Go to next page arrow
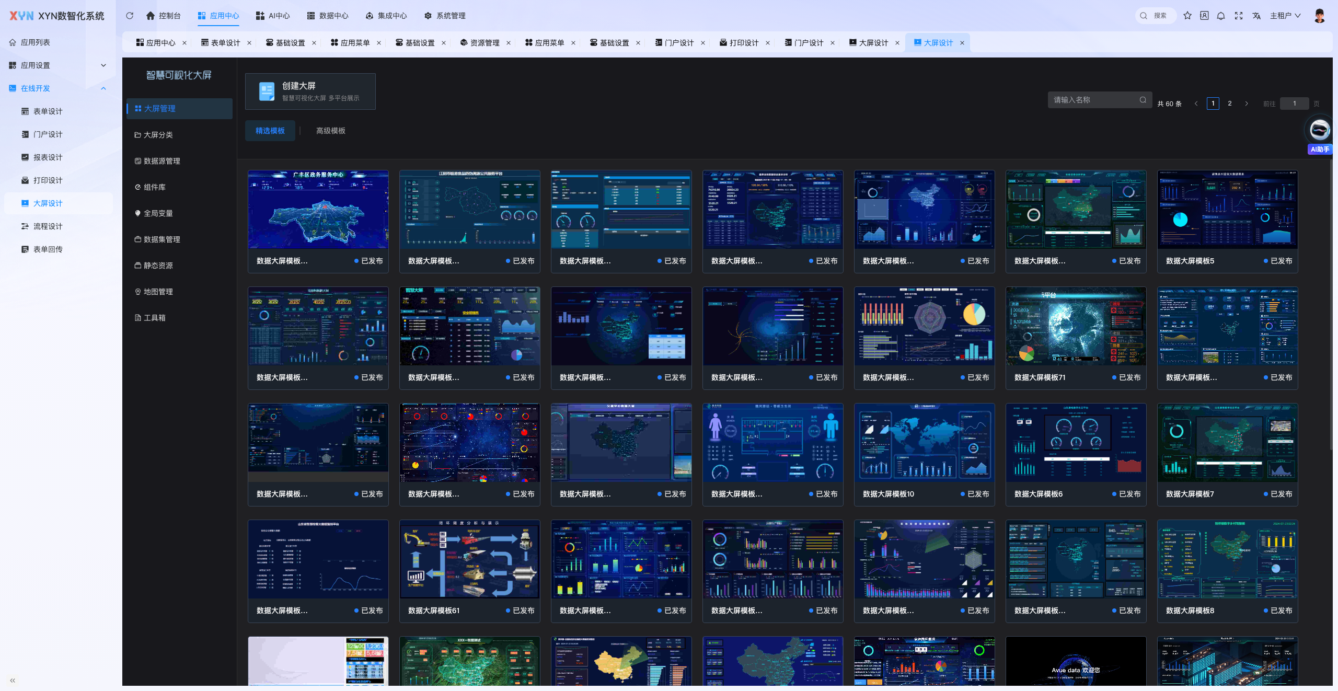The image size is (1338, 691). (1247, 103)
